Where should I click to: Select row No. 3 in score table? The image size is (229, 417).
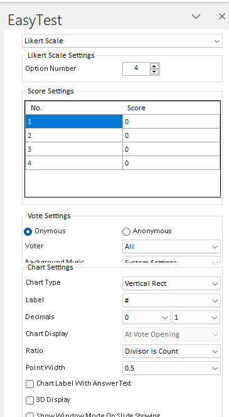(x=74, y=149)
